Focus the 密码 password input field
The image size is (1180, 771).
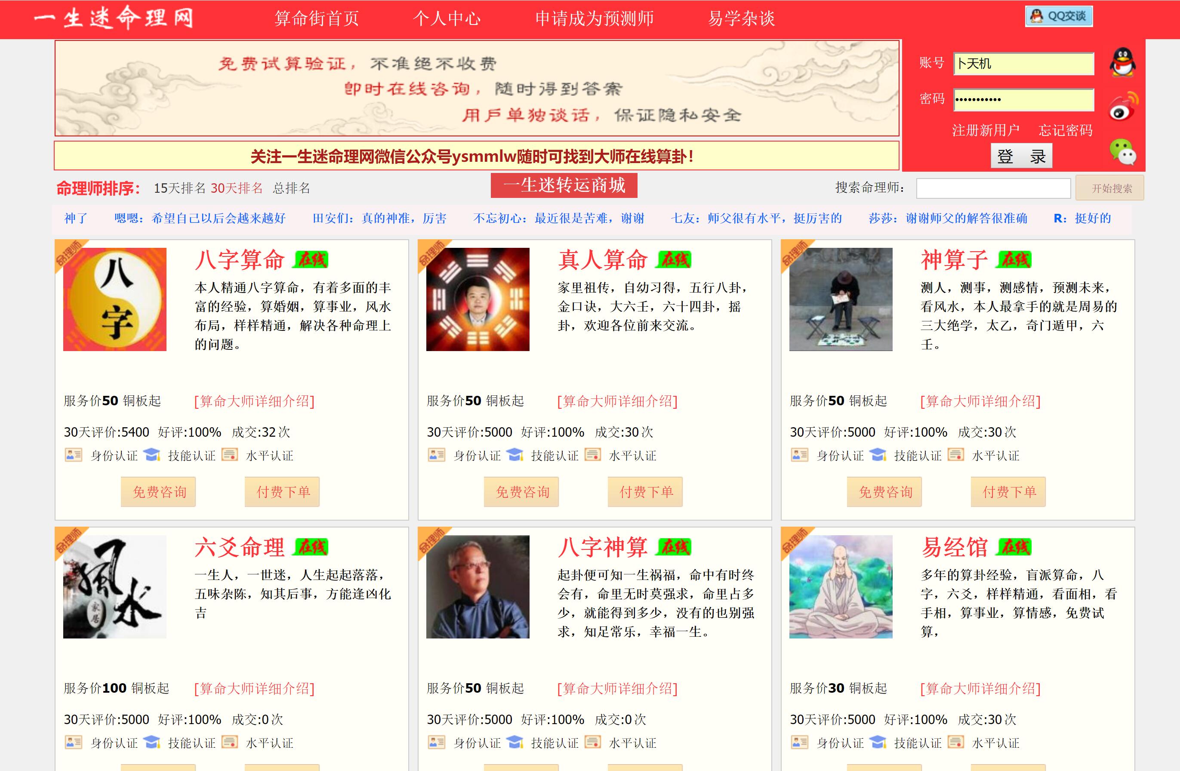coord(1023,100)
